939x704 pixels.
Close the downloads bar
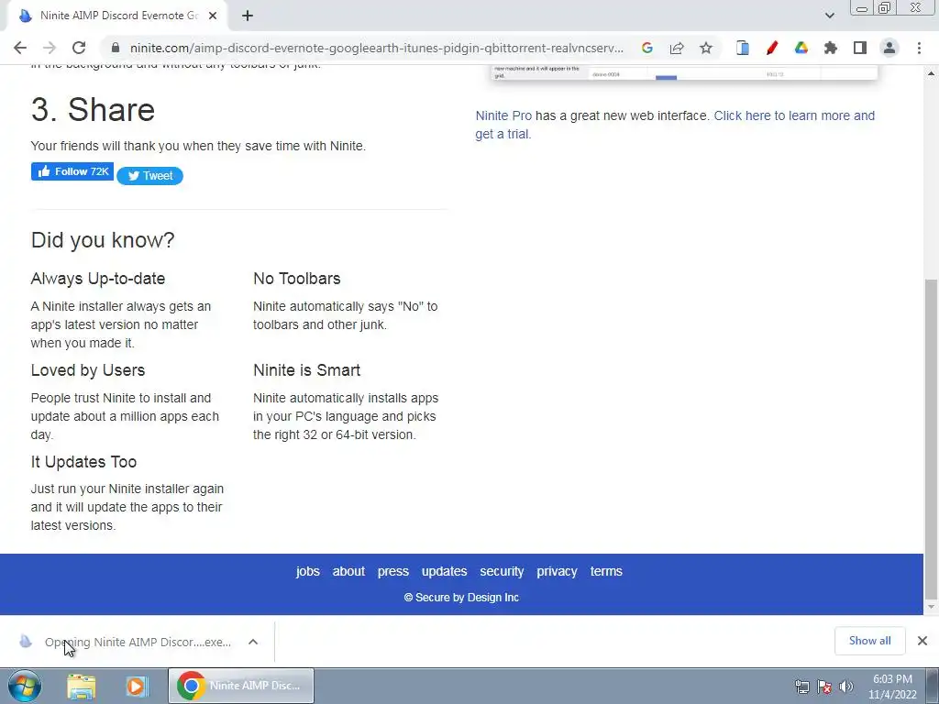coord(922,641)
